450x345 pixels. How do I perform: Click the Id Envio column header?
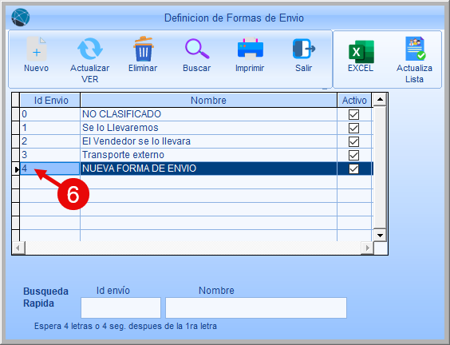tap(50, 101)
